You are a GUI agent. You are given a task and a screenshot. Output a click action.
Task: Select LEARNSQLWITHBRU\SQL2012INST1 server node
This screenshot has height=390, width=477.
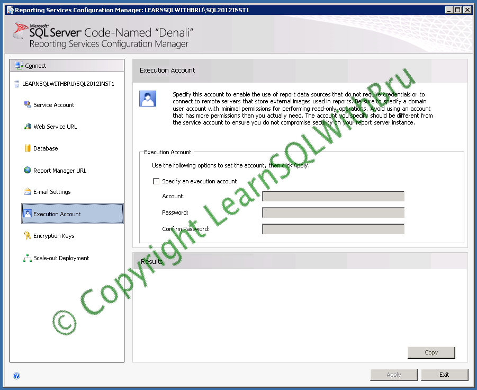click(68, 84)
